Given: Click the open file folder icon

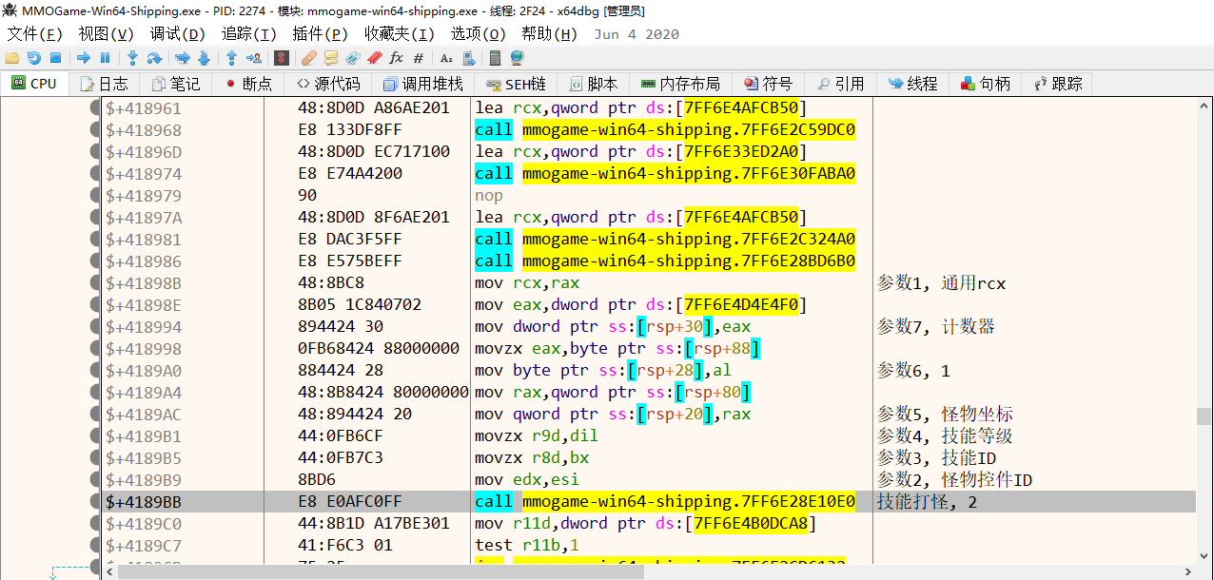Looking at the screenshot, I should coord(12,58).
